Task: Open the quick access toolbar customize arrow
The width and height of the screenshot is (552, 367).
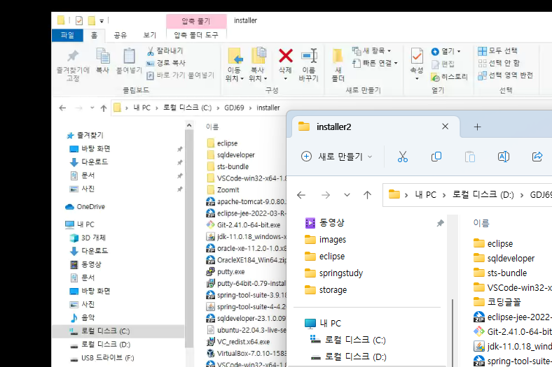Action: click(x=102, y=21)
